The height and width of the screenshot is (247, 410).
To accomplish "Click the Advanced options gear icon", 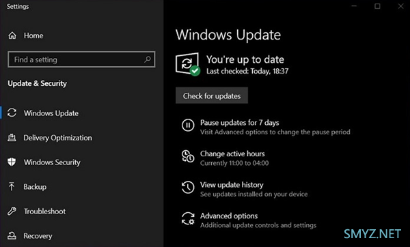I will tap(188, 218).
